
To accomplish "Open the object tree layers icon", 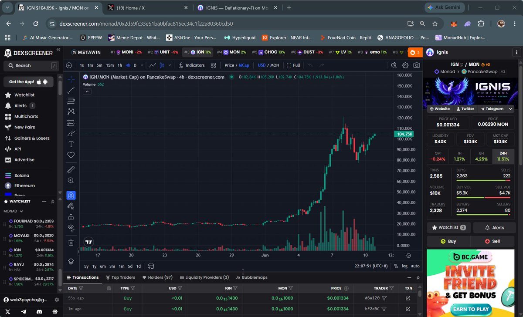I will click(71, 261).
